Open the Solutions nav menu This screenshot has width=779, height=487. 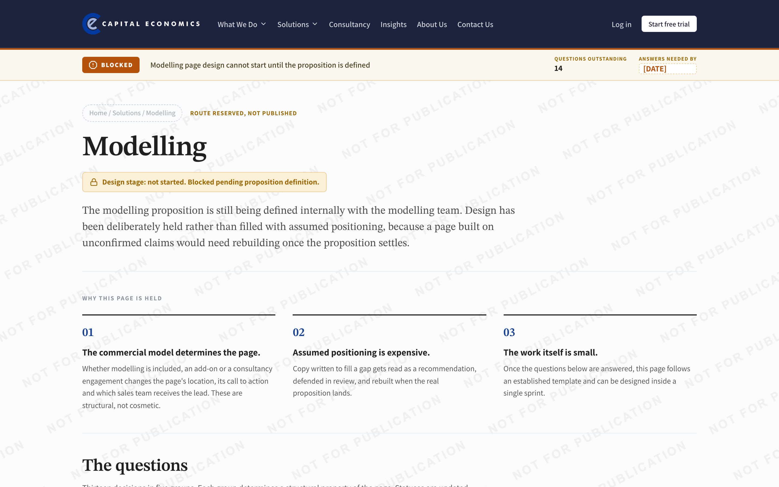[x=298, y=24]
